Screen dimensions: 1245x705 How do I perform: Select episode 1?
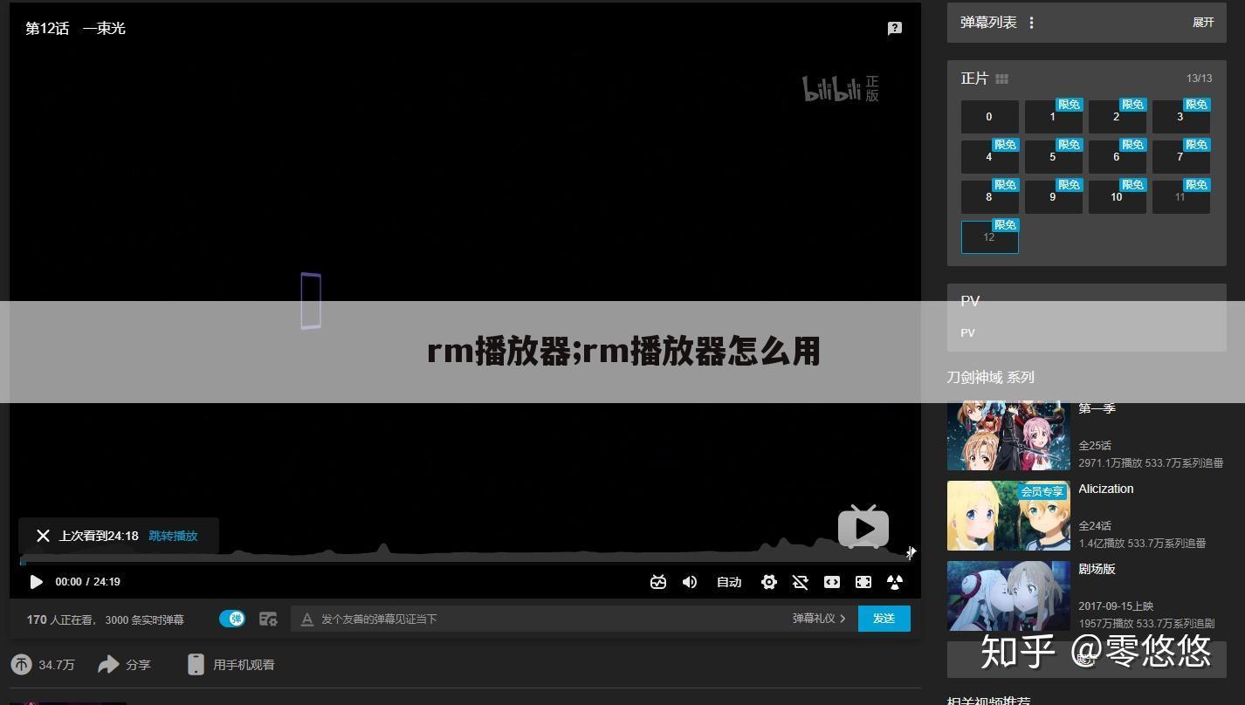(1053, 117)
